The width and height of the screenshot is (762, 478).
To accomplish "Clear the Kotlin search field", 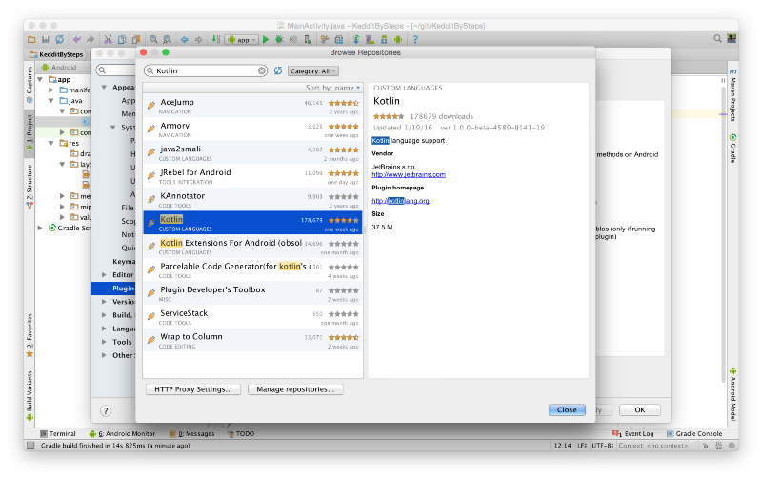I will point(261,70).
